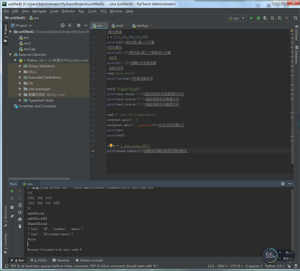This screenshot has height=271, width=300.
Task: Toggle soft-wrap in Run console
Action: (20, 205)
